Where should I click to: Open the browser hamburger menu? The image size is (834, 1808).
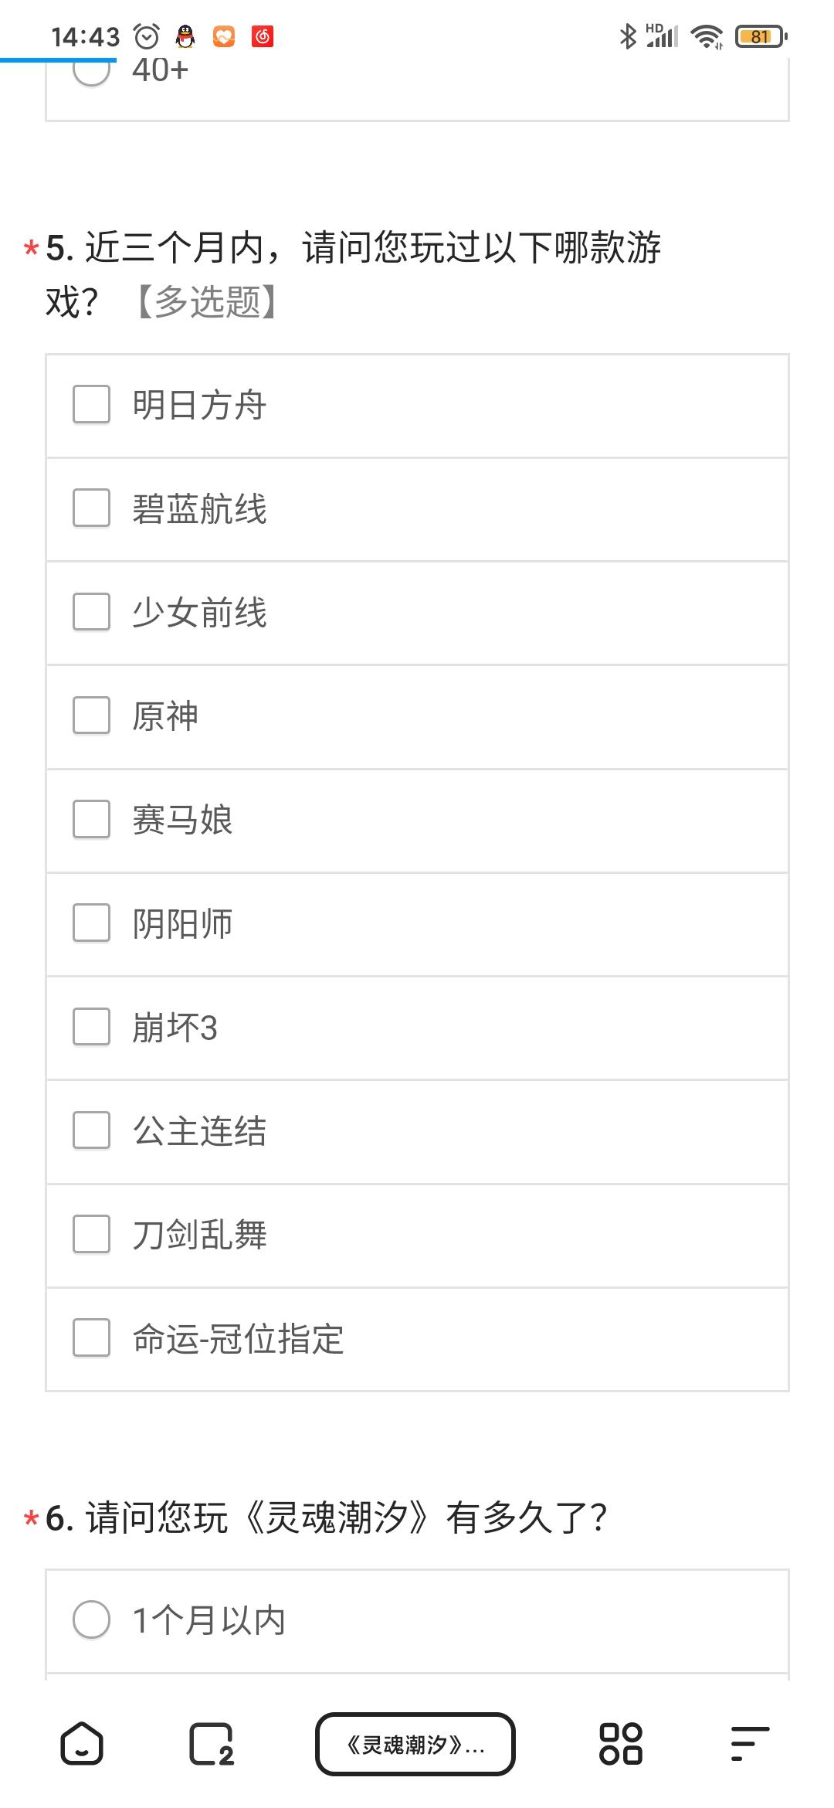[749, 1744]
